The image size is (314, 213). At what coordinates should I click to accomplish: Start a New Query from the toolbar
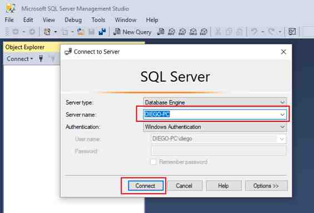[132, 32]
